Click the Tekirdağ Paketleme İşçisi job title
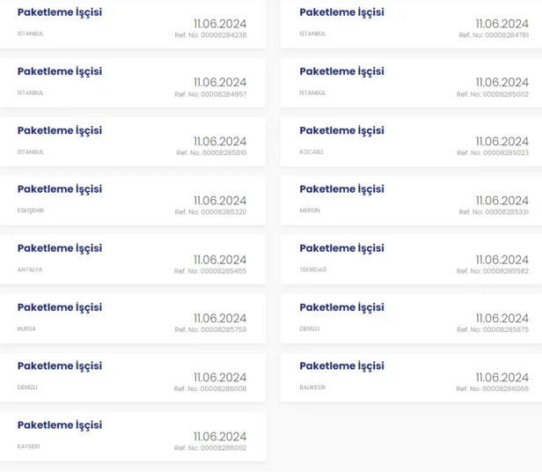 coord(341,248)
